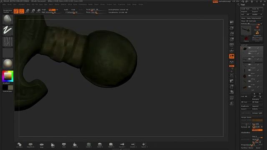
Task: Toggle the Transp transparency icon
Action: click(232, 103)
